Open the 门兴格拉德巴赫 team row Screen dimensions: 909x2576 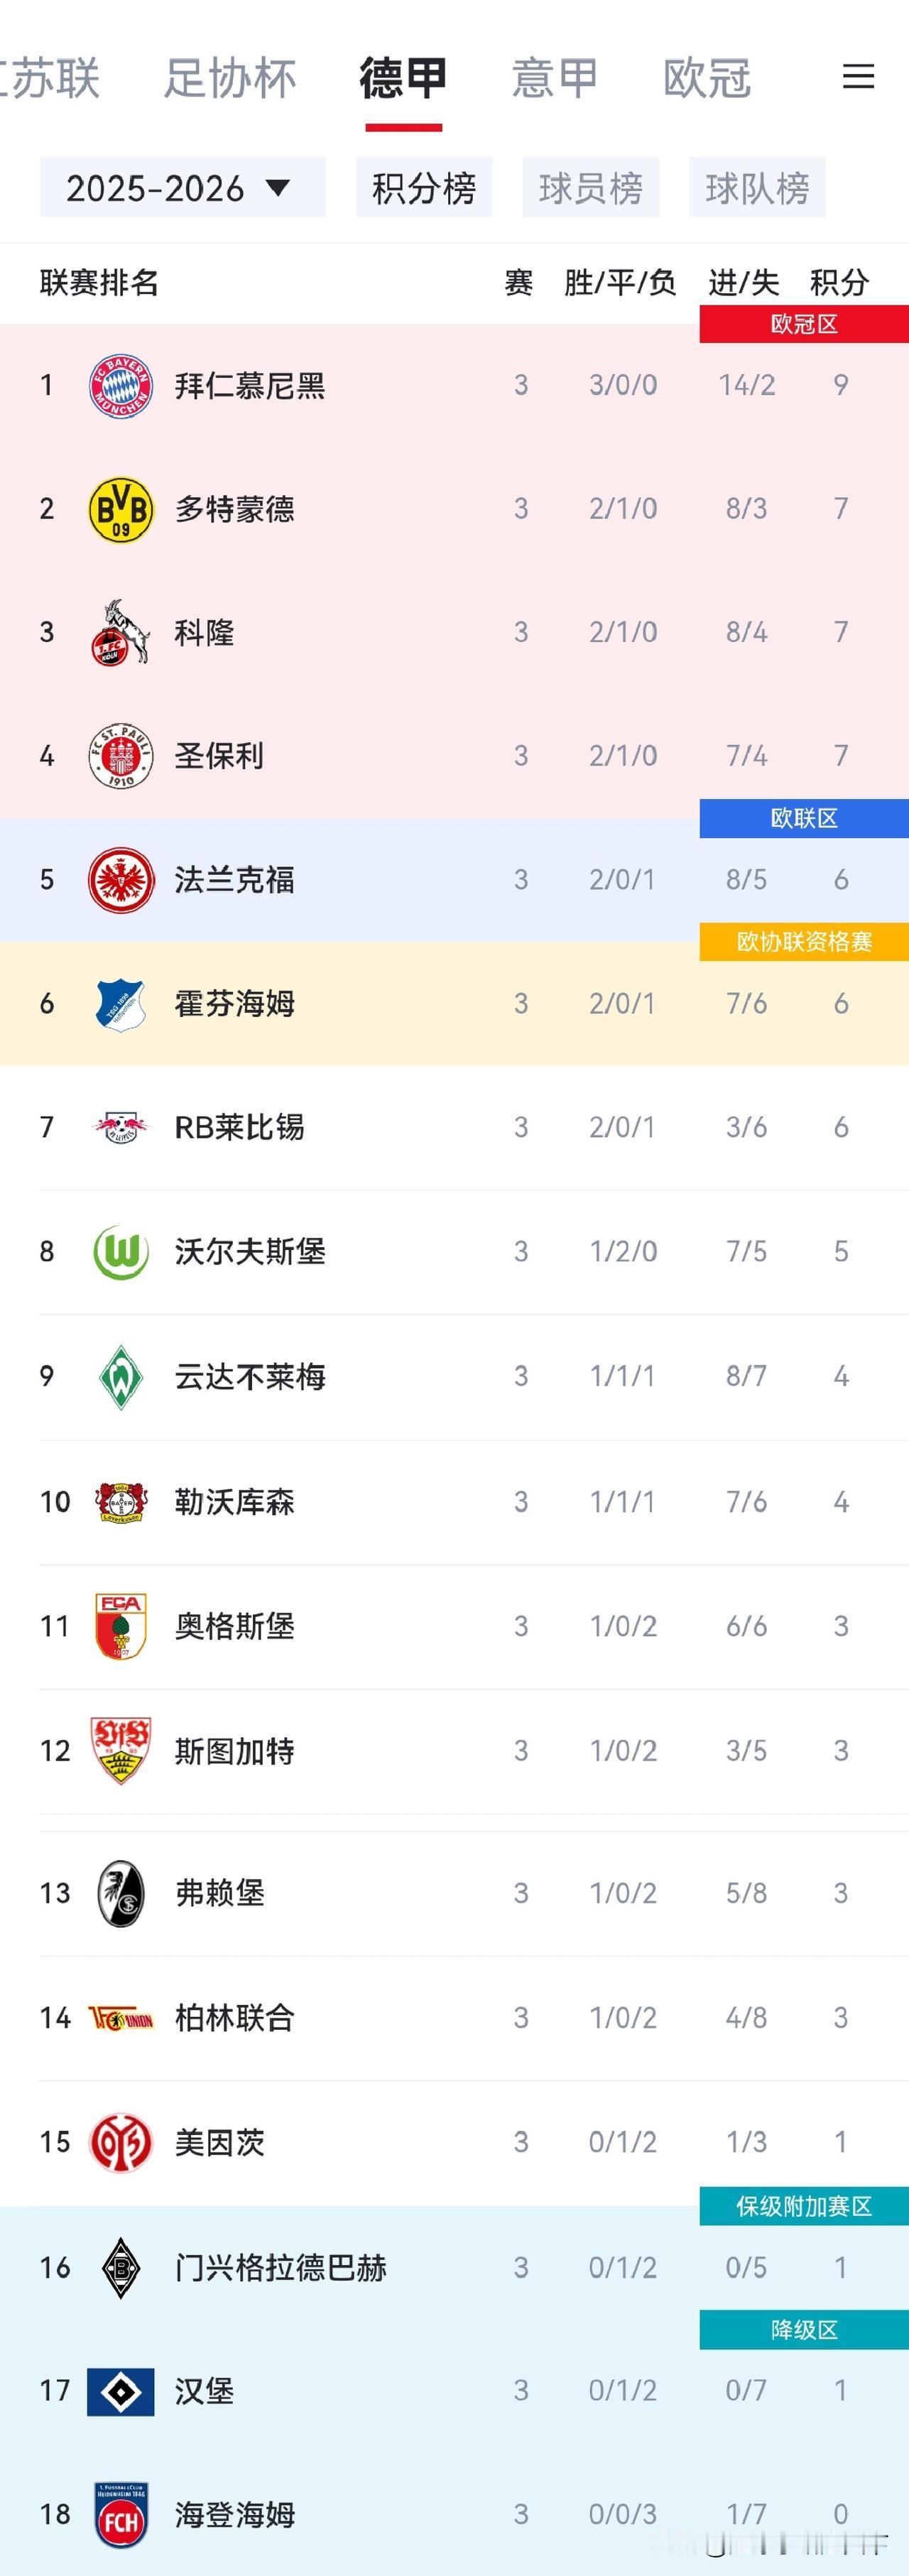454,2268
